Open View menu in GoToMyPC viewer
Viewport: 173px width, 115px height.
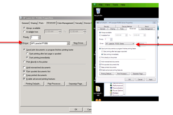pos(107,5)
